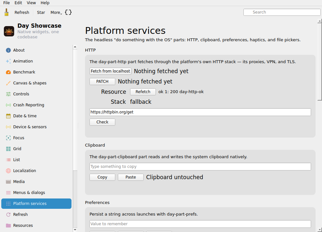Click the About info icon

[8, 50]
